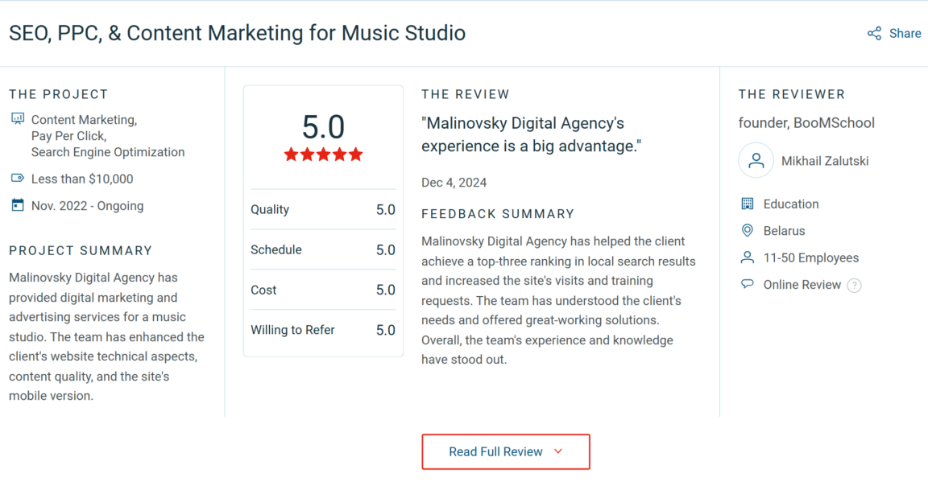Click the Education building icon

click(748, 204)
